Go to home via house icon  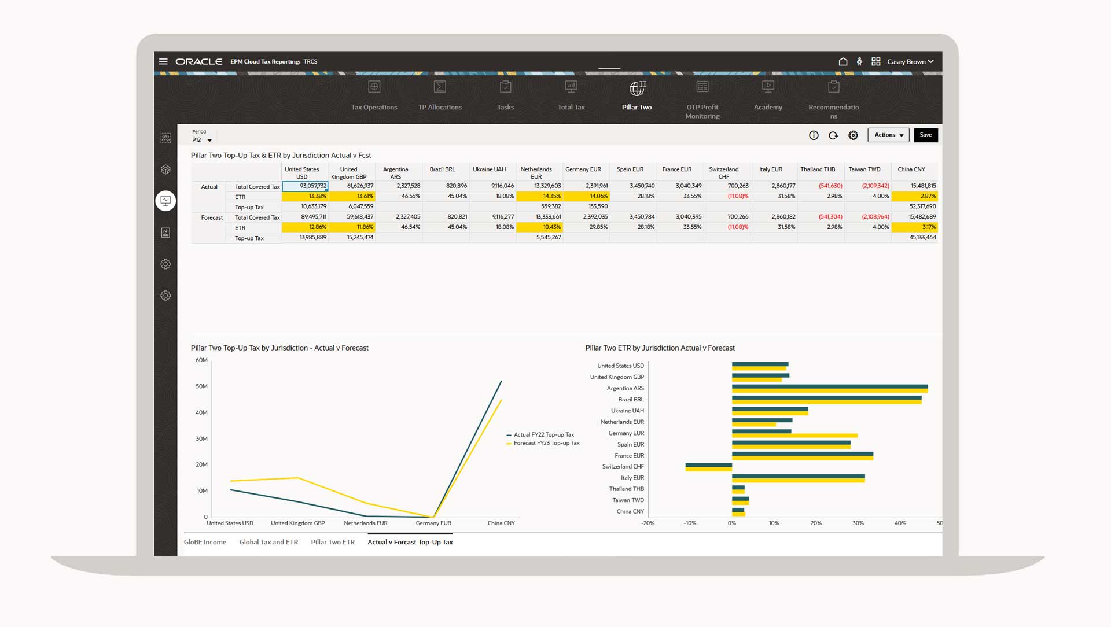843,62
